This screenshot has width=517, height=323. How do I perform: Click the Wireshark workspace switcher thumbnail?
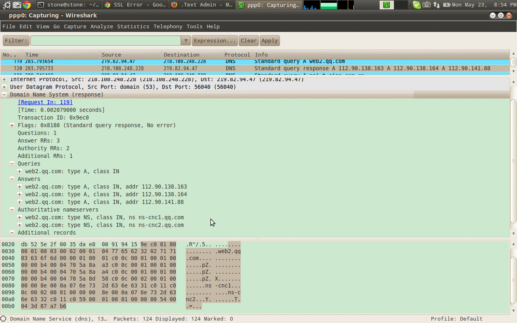[387, 5]
